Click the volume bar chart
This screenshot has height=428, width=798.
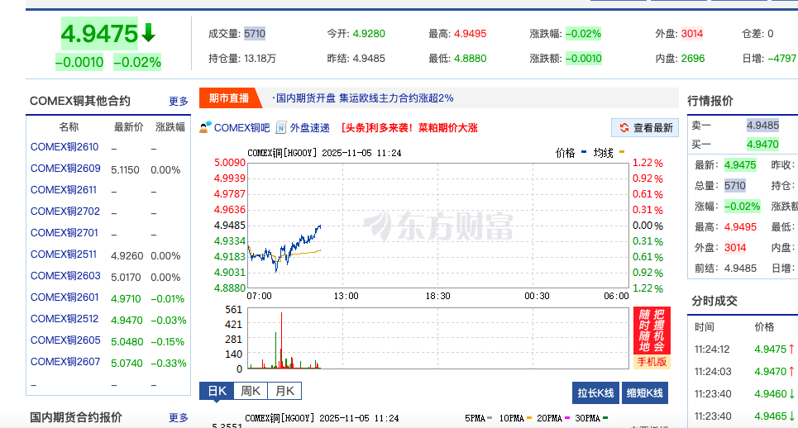437,338
